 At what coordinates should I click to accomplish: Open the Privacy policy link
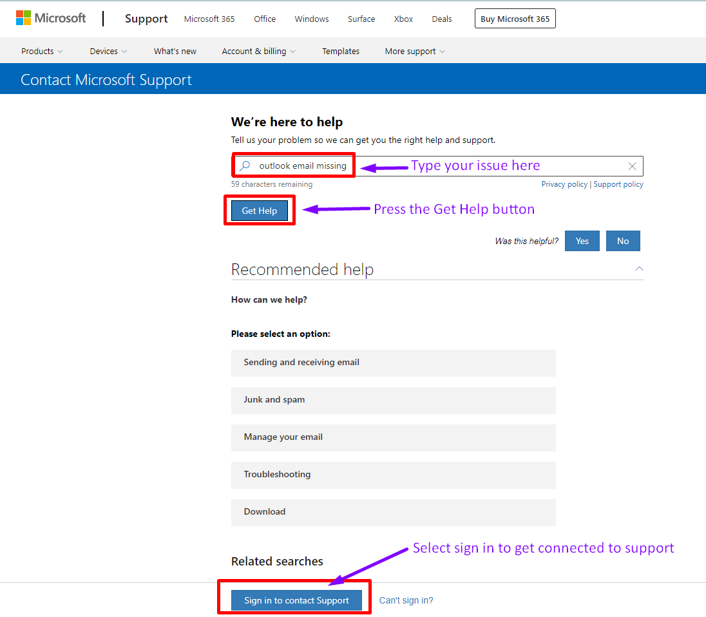[x=564, y=184]
